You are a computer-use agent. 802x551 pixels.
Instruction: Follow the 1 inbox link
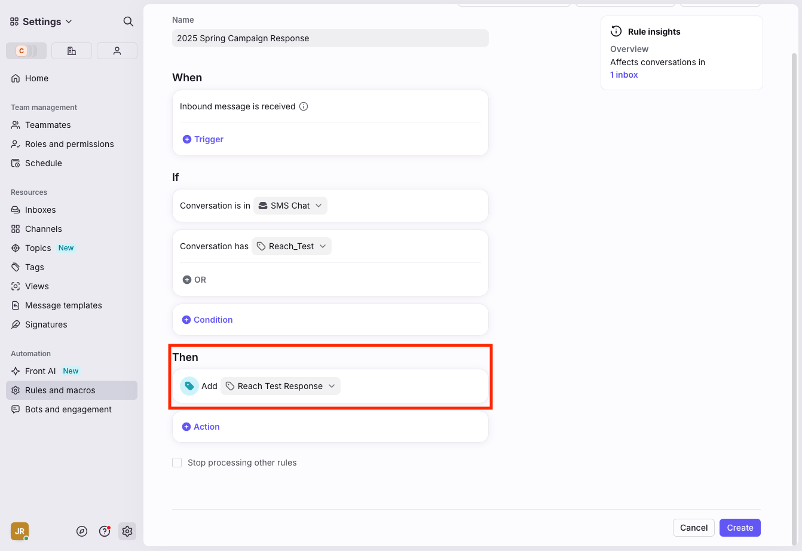pyautogui.click(x=624, y=75)
